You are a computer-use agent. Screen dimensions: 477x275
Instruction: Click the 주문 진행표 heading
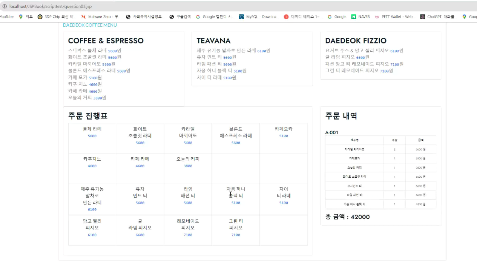[x=88, y=116]
